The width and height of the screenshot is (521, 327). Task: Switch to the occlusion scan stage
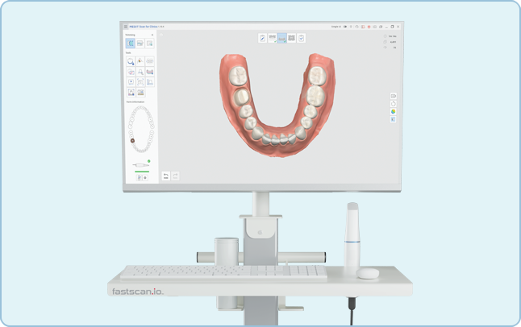click(291, 38)
